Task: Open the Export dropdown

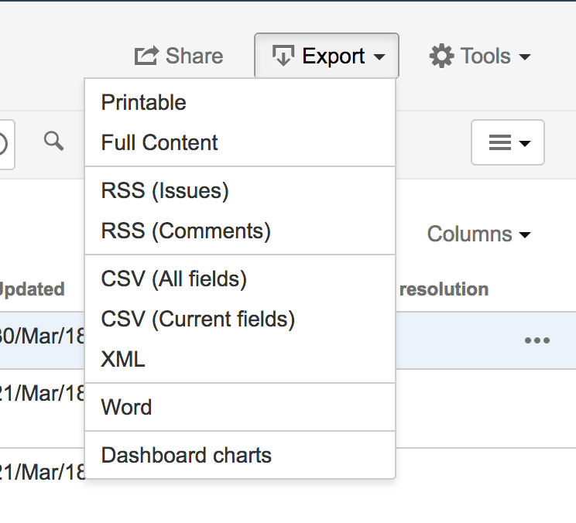Action: tap(327, 56)
